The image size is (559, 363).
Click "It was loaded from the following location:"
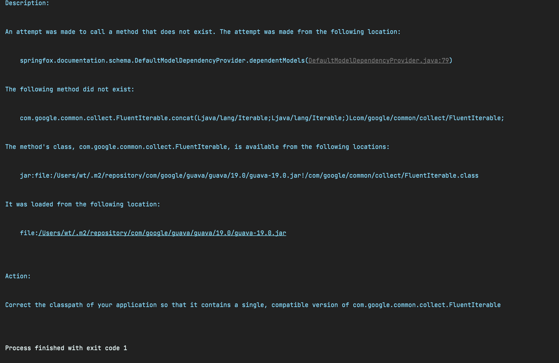tap(82, 204)
